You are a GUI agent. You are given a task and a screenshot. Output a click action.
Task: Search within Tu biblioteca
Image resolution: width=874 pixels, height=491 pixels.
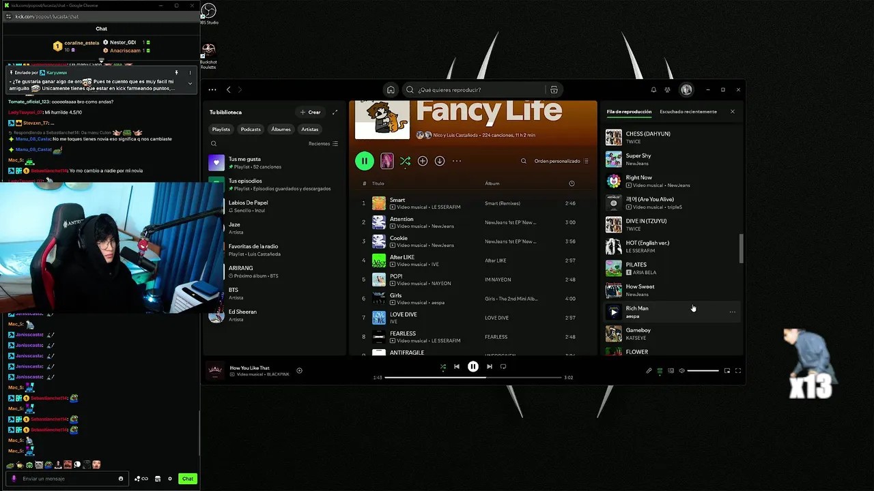coord(214,144)
